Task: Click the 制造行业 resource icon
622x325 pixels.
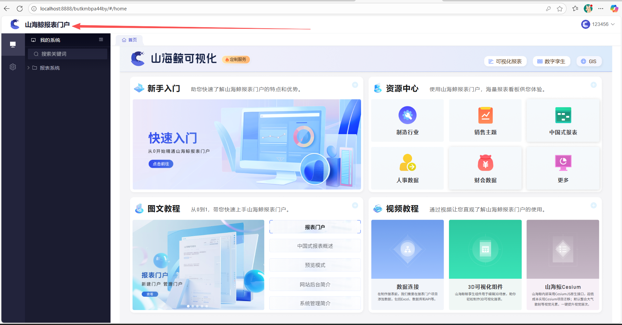Action: point(407,115)
